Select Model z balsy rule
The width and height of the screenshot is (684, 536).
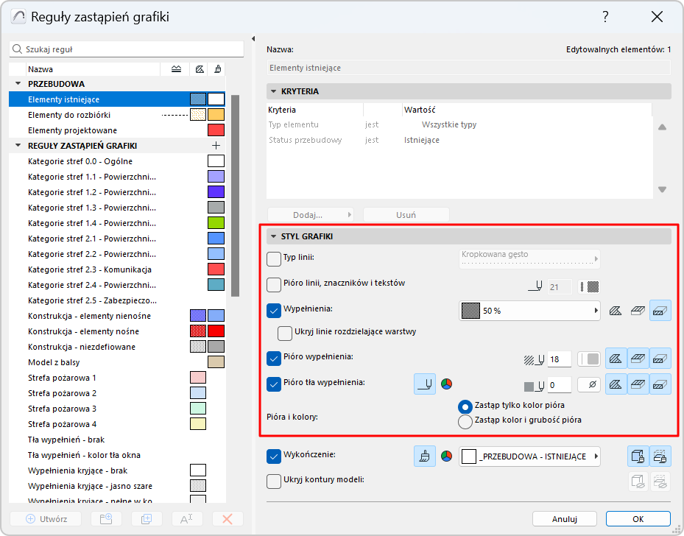coord(117,362)
